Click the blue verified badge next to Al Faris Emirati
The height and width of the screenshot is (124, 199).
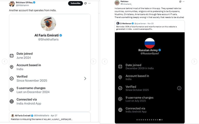point(61,35)
